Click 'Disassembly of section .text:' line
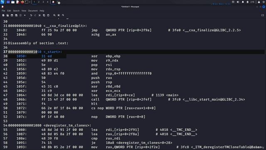Viewport: 266px width, 150px height. 38,43
